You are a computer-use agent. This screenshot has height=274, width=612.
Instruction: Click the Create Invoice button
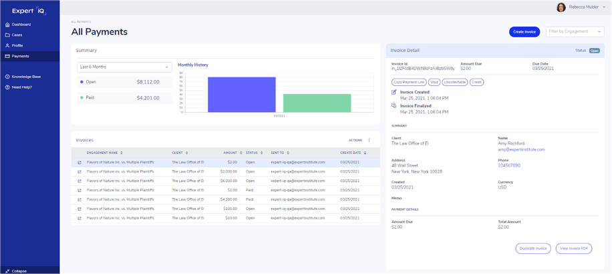coord(524,31)
